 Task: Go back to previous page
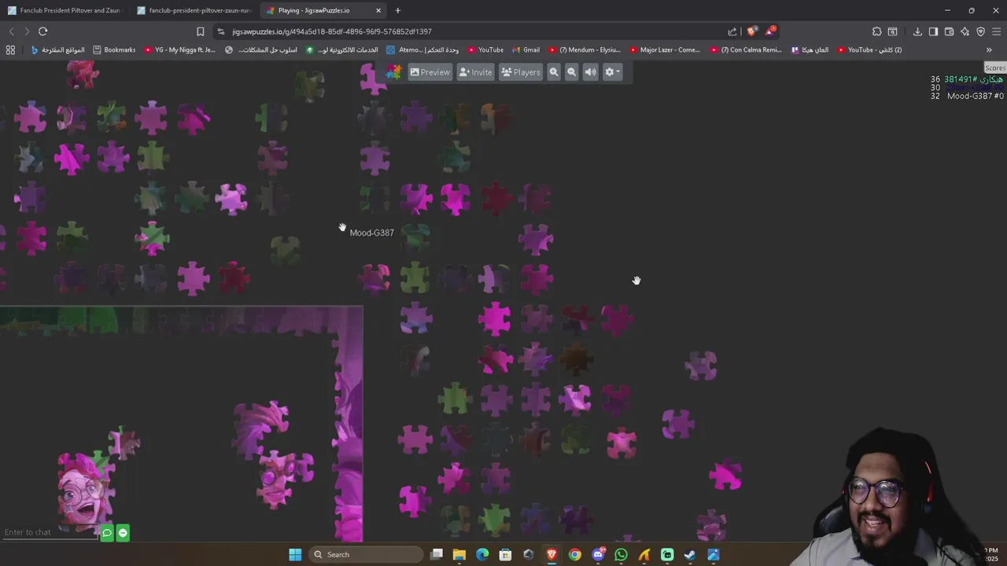(x=11, y=31)
